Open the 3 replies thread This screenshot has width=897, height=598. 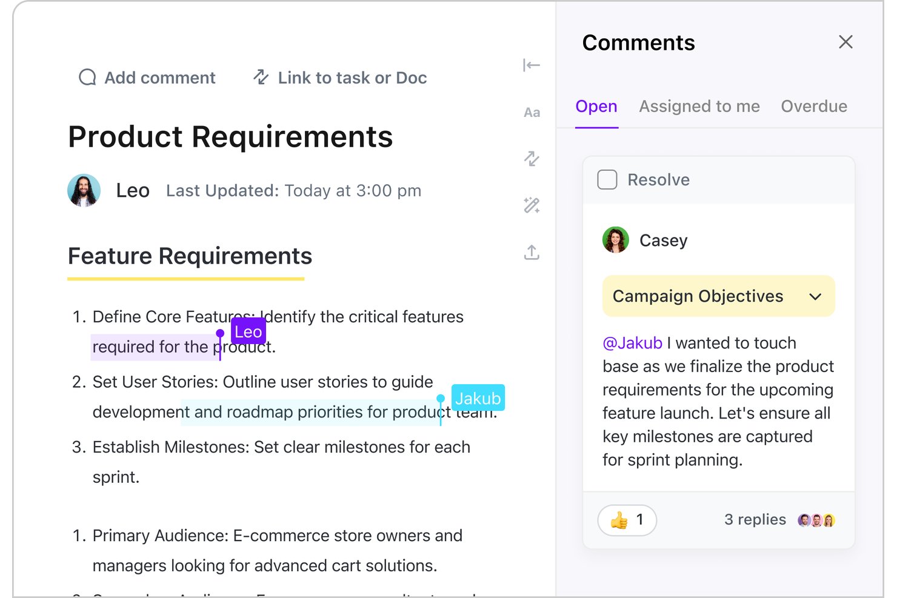coord(755,520)
